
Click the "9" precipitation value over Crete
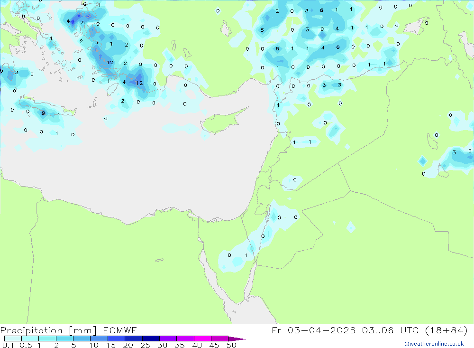[x=43, y=113]
